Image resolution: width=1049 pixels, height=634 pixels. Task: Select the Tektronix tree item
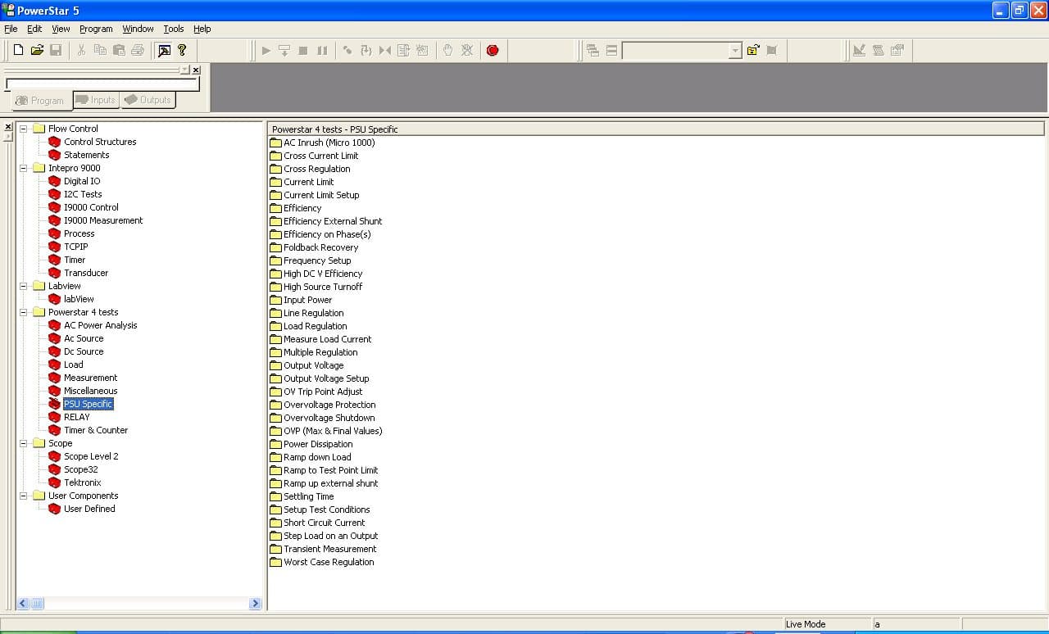(82, 482)
